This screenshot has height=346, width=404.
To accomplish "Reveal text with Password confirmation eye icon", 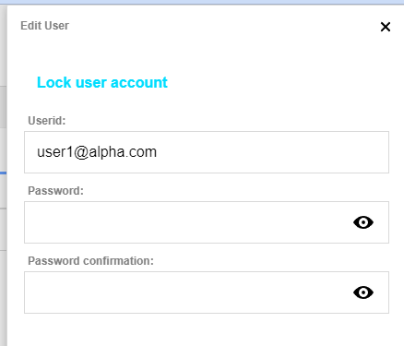I will coord(363,292).
